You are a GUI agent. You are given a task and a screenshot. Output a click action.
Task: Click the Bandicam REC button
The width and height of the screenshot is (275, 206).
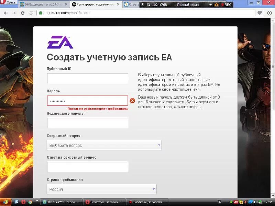(x=227, y=5)
